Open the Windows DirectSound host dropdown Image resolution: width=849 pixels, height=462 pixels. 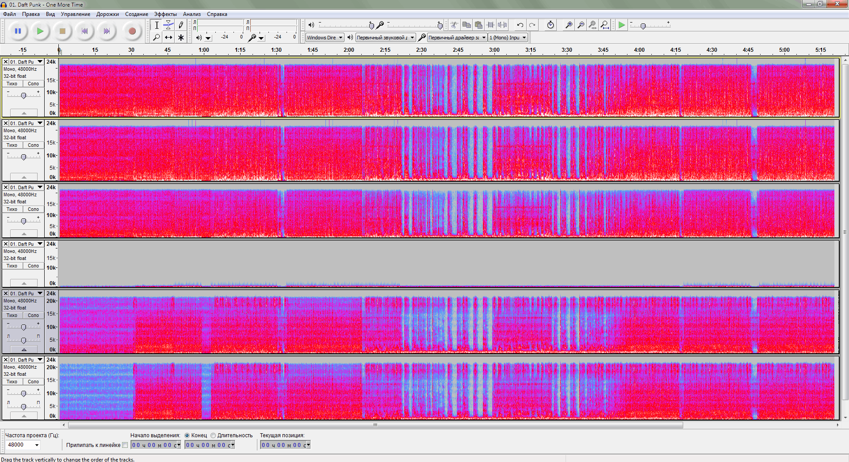pyautogui.click(x=325, y=38)
